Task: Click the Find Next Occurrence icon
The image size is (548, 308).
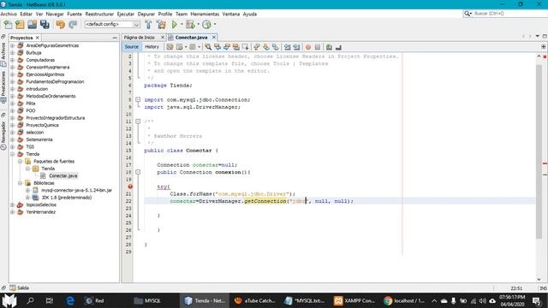Action: pos(227,47)
